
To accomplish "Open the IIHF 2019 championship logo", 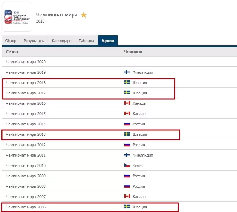I will [17, 17].
